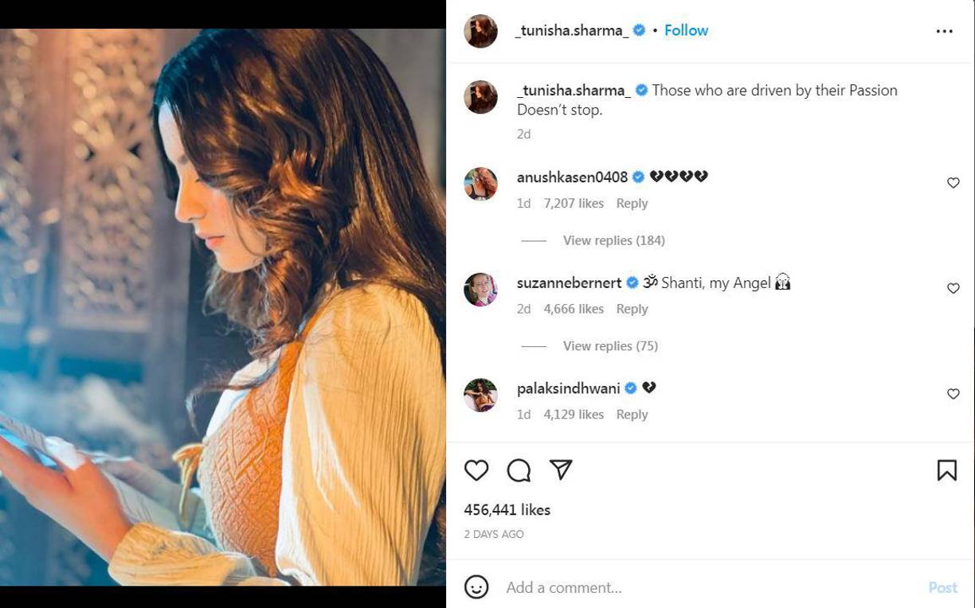The image size is (975, 608).
Task: Expand the 75 replies under suzannebernert's comment
Action: [610, 345]
